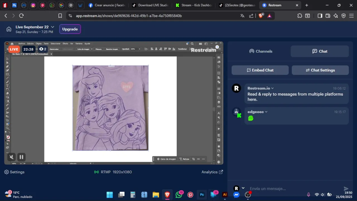
Task: Close the Restream browser tab
Action: [297, 5]
